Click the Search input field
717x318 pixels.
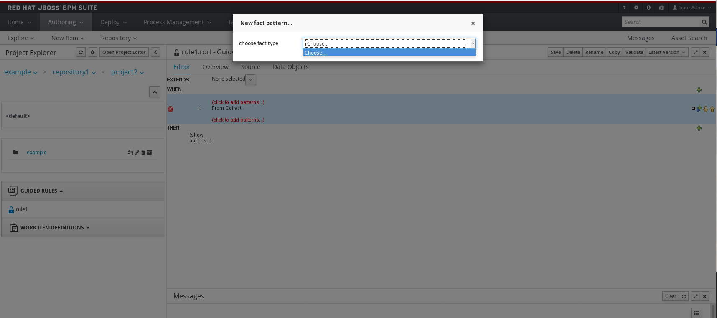660,22
